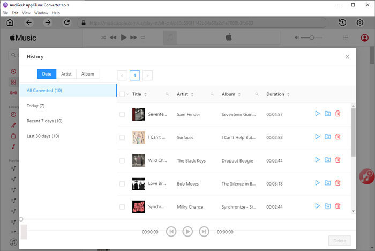Click the red account profile icon
The width and height of the screenshot is (375, 251).
(364, 38)
